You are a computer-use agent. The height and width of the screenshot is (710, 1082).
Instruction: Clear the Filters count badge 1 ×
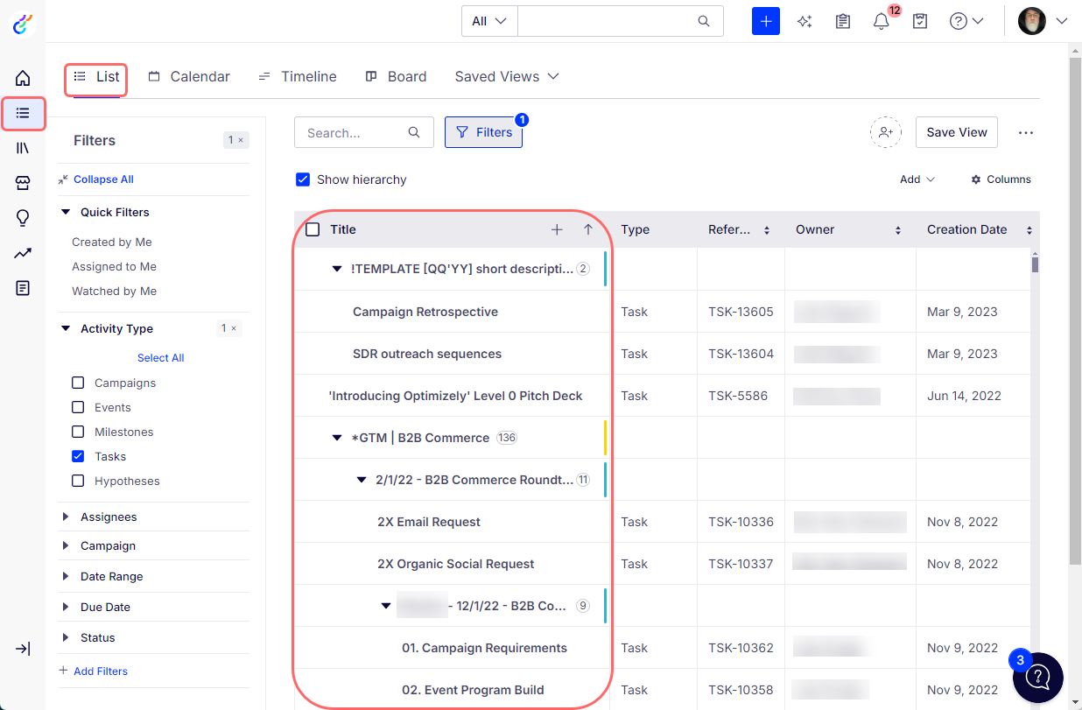[x=236, y=140]
